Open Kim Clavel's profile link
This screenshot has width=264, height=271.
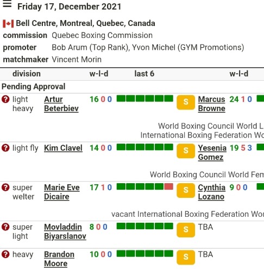tap(63, 148)
